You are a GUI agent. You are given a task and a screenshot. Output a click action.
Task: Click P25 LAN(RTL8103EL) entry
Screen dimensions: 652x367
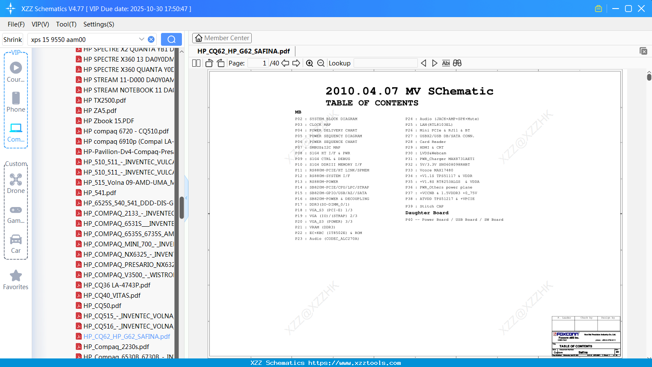[x=429, y=124]
